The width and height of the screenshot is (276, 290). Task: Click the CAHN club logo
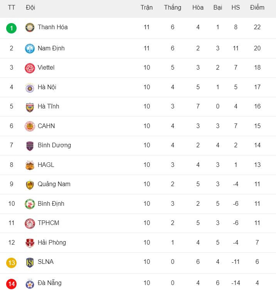point(30,126)
